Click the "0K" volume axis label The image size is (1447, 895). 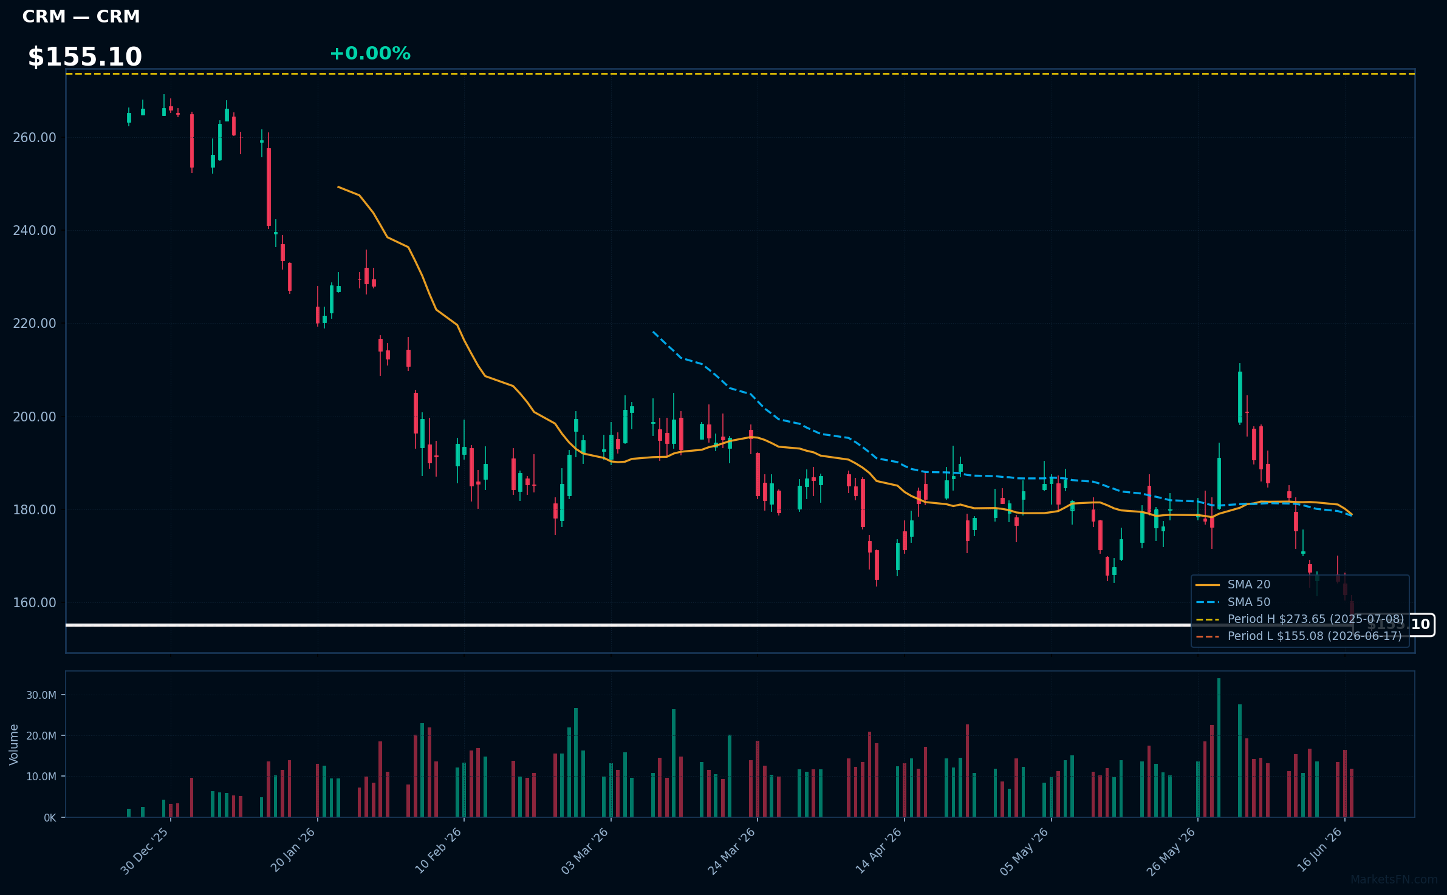50,818
